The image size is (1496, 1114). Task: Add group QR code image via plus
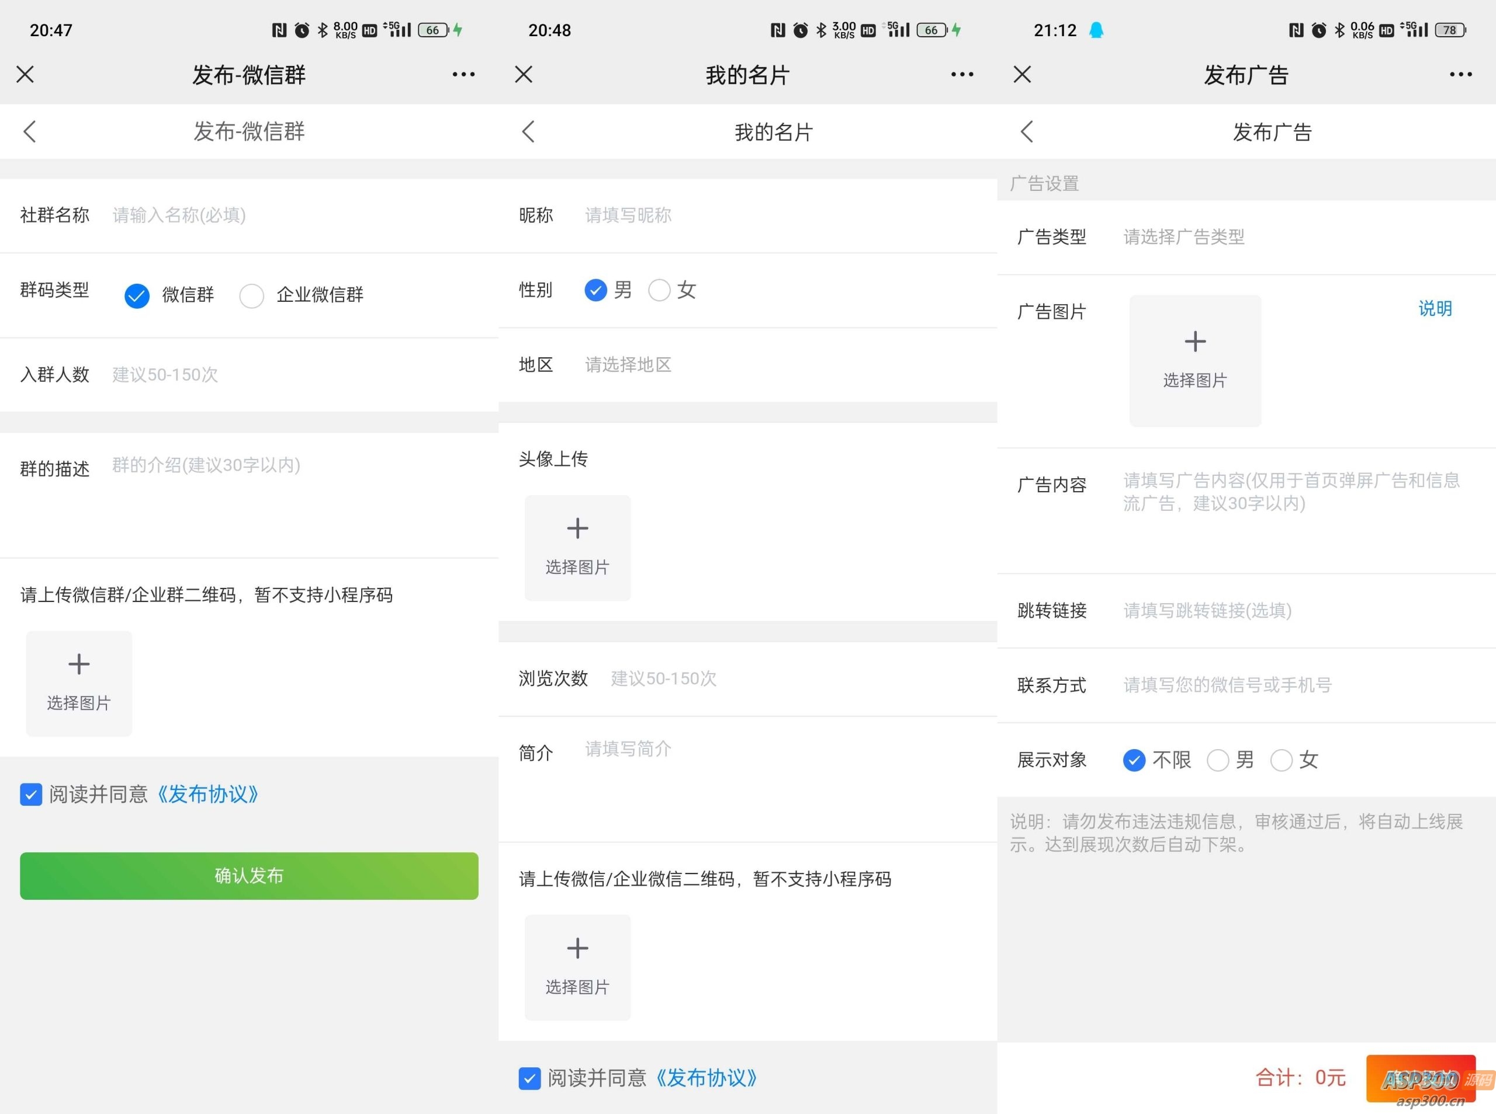[x=79, y=666]
